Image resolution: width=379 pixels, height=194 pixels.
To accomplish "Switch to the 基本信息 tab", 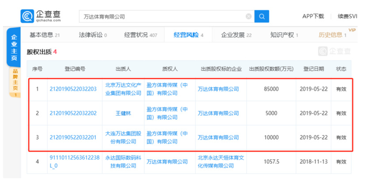I will pos(45,35).
